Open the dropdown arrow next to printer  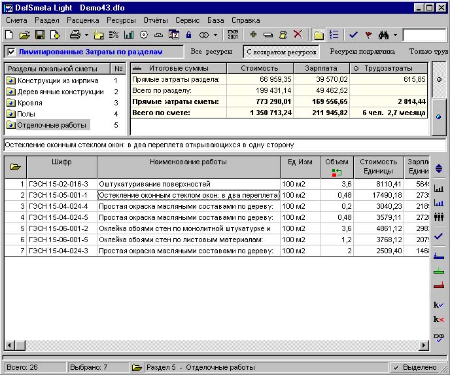[86, 35]
